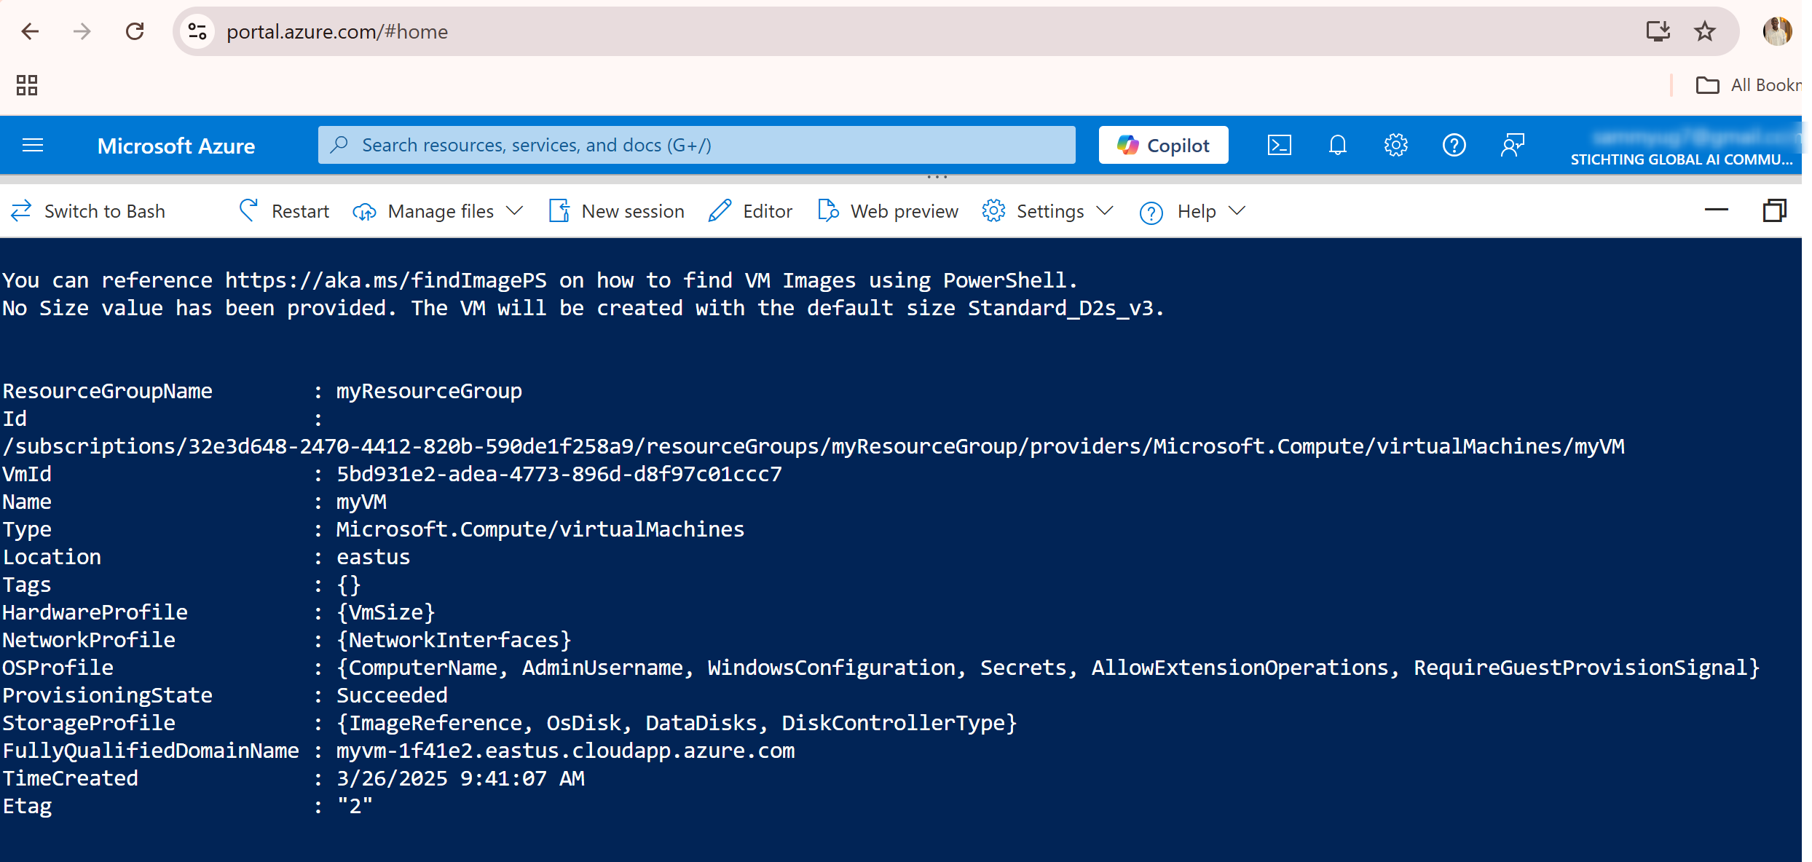Viewport: 1812px width, 862px height.
Task: Open the browser profile avatar
Action: [1777, 31]
